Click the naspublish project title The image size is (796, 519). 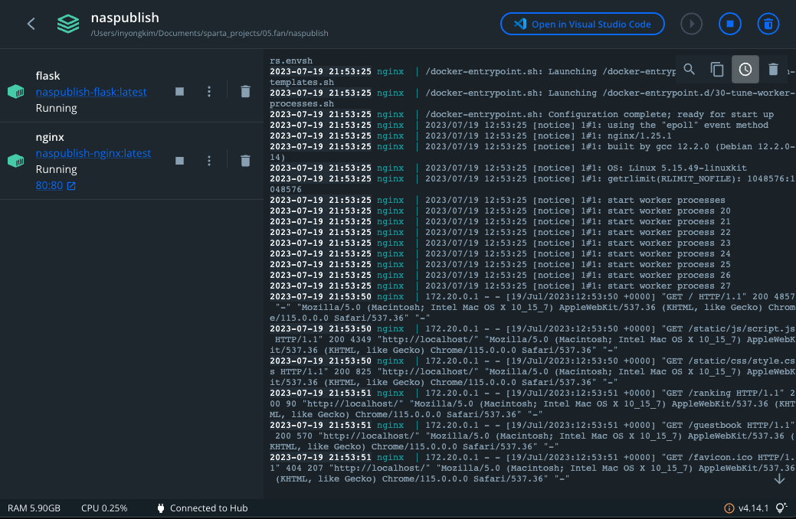pyautogui.click(x=125, y=18)
